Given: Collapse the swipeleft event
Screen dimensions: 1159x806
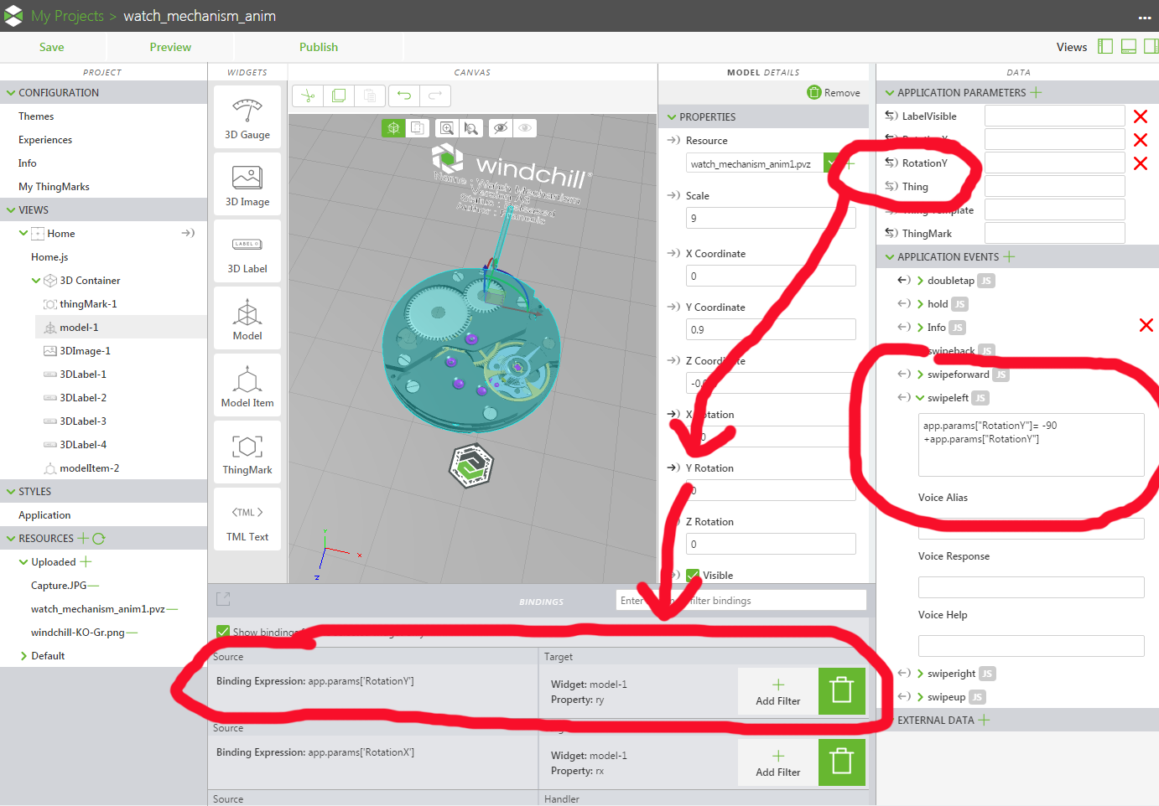Looking at the screenshot, I should tap(920, 398).
